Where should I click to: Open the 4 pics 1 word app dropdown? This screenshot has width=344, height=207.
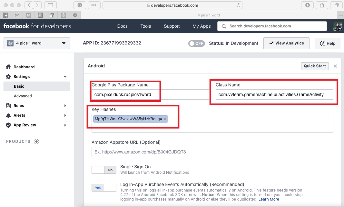coord(37,43)
